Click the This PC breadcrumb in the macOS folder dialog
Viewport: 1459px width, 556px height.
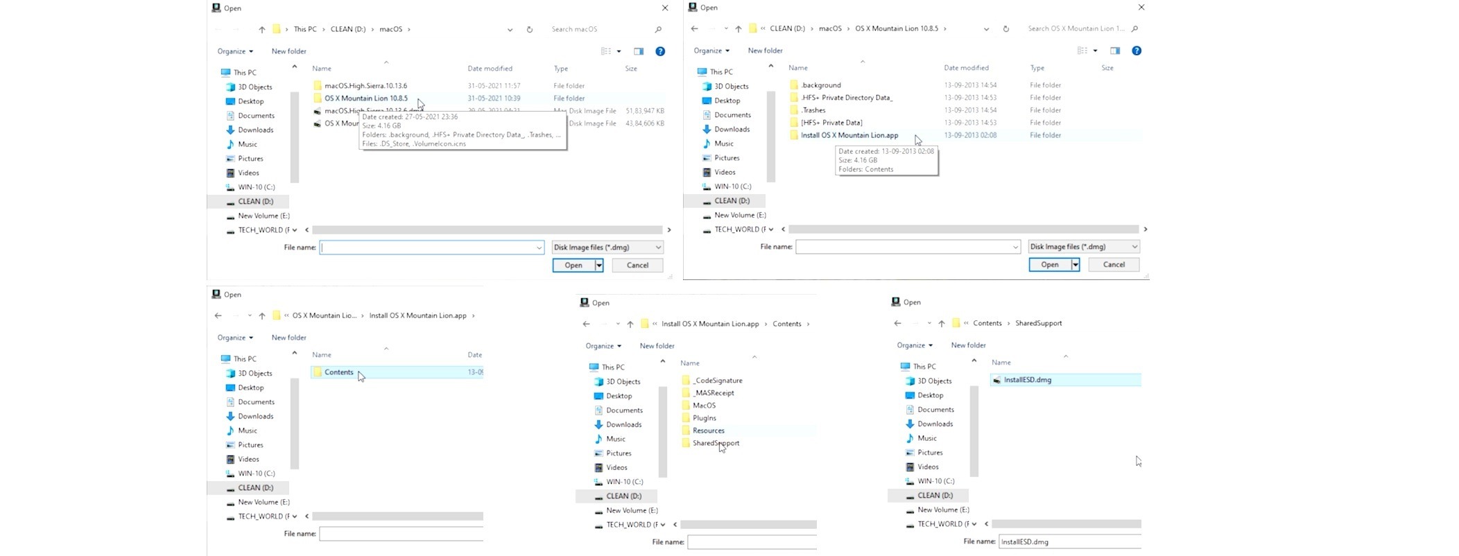tap(305, 29)
